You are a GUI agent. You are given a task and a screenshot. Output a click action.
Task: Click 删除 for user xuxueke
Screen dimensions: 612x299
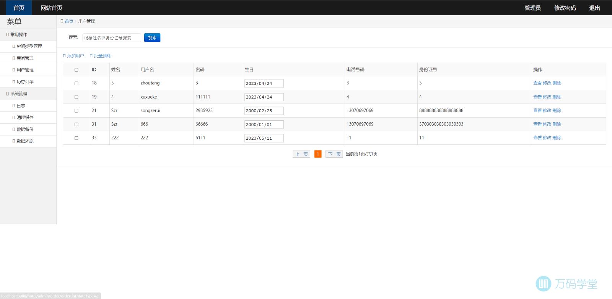[x=557, y=97]
